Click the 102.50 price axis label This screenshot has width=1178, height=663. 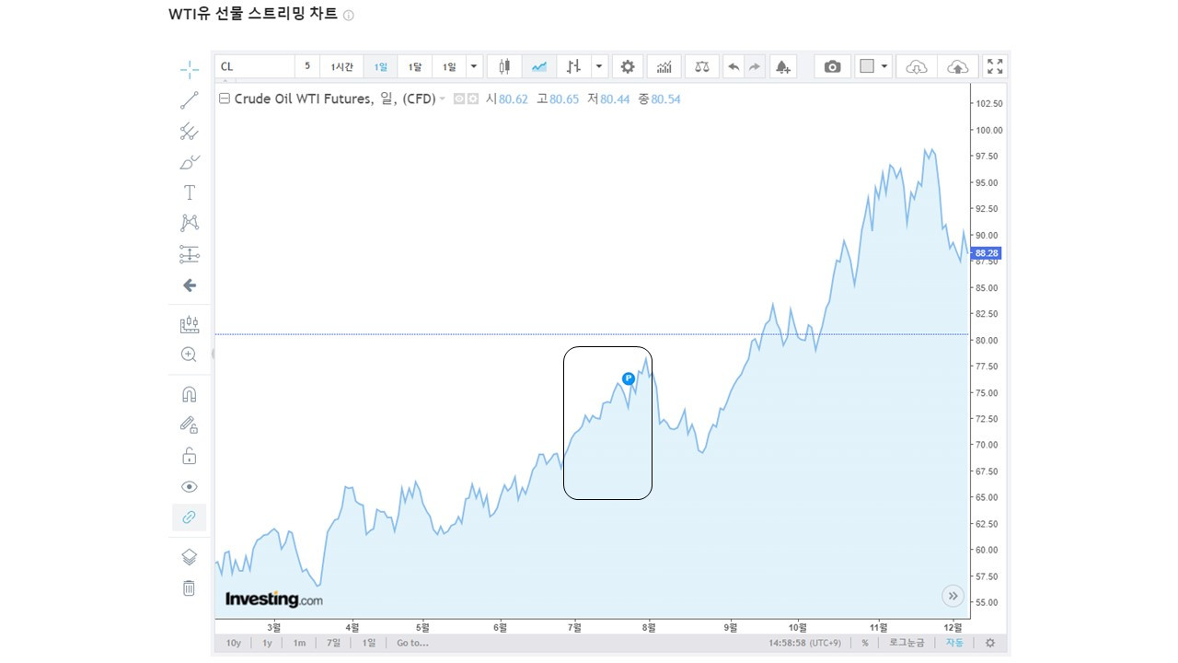click(989, 103)
